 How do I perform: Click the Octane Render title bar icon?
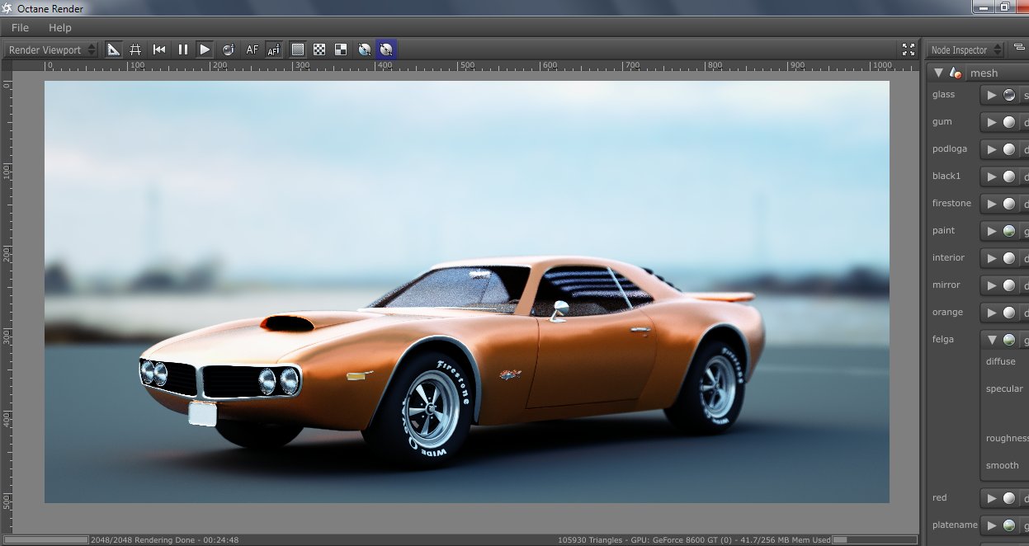point(8,7)
